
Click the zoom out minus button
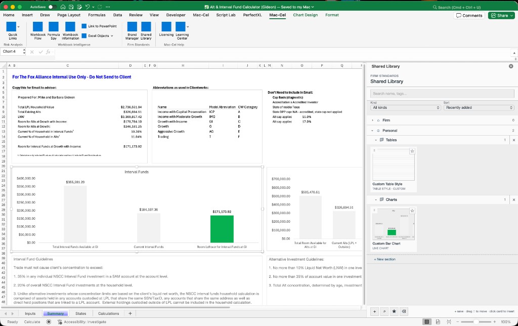[457, 322]
